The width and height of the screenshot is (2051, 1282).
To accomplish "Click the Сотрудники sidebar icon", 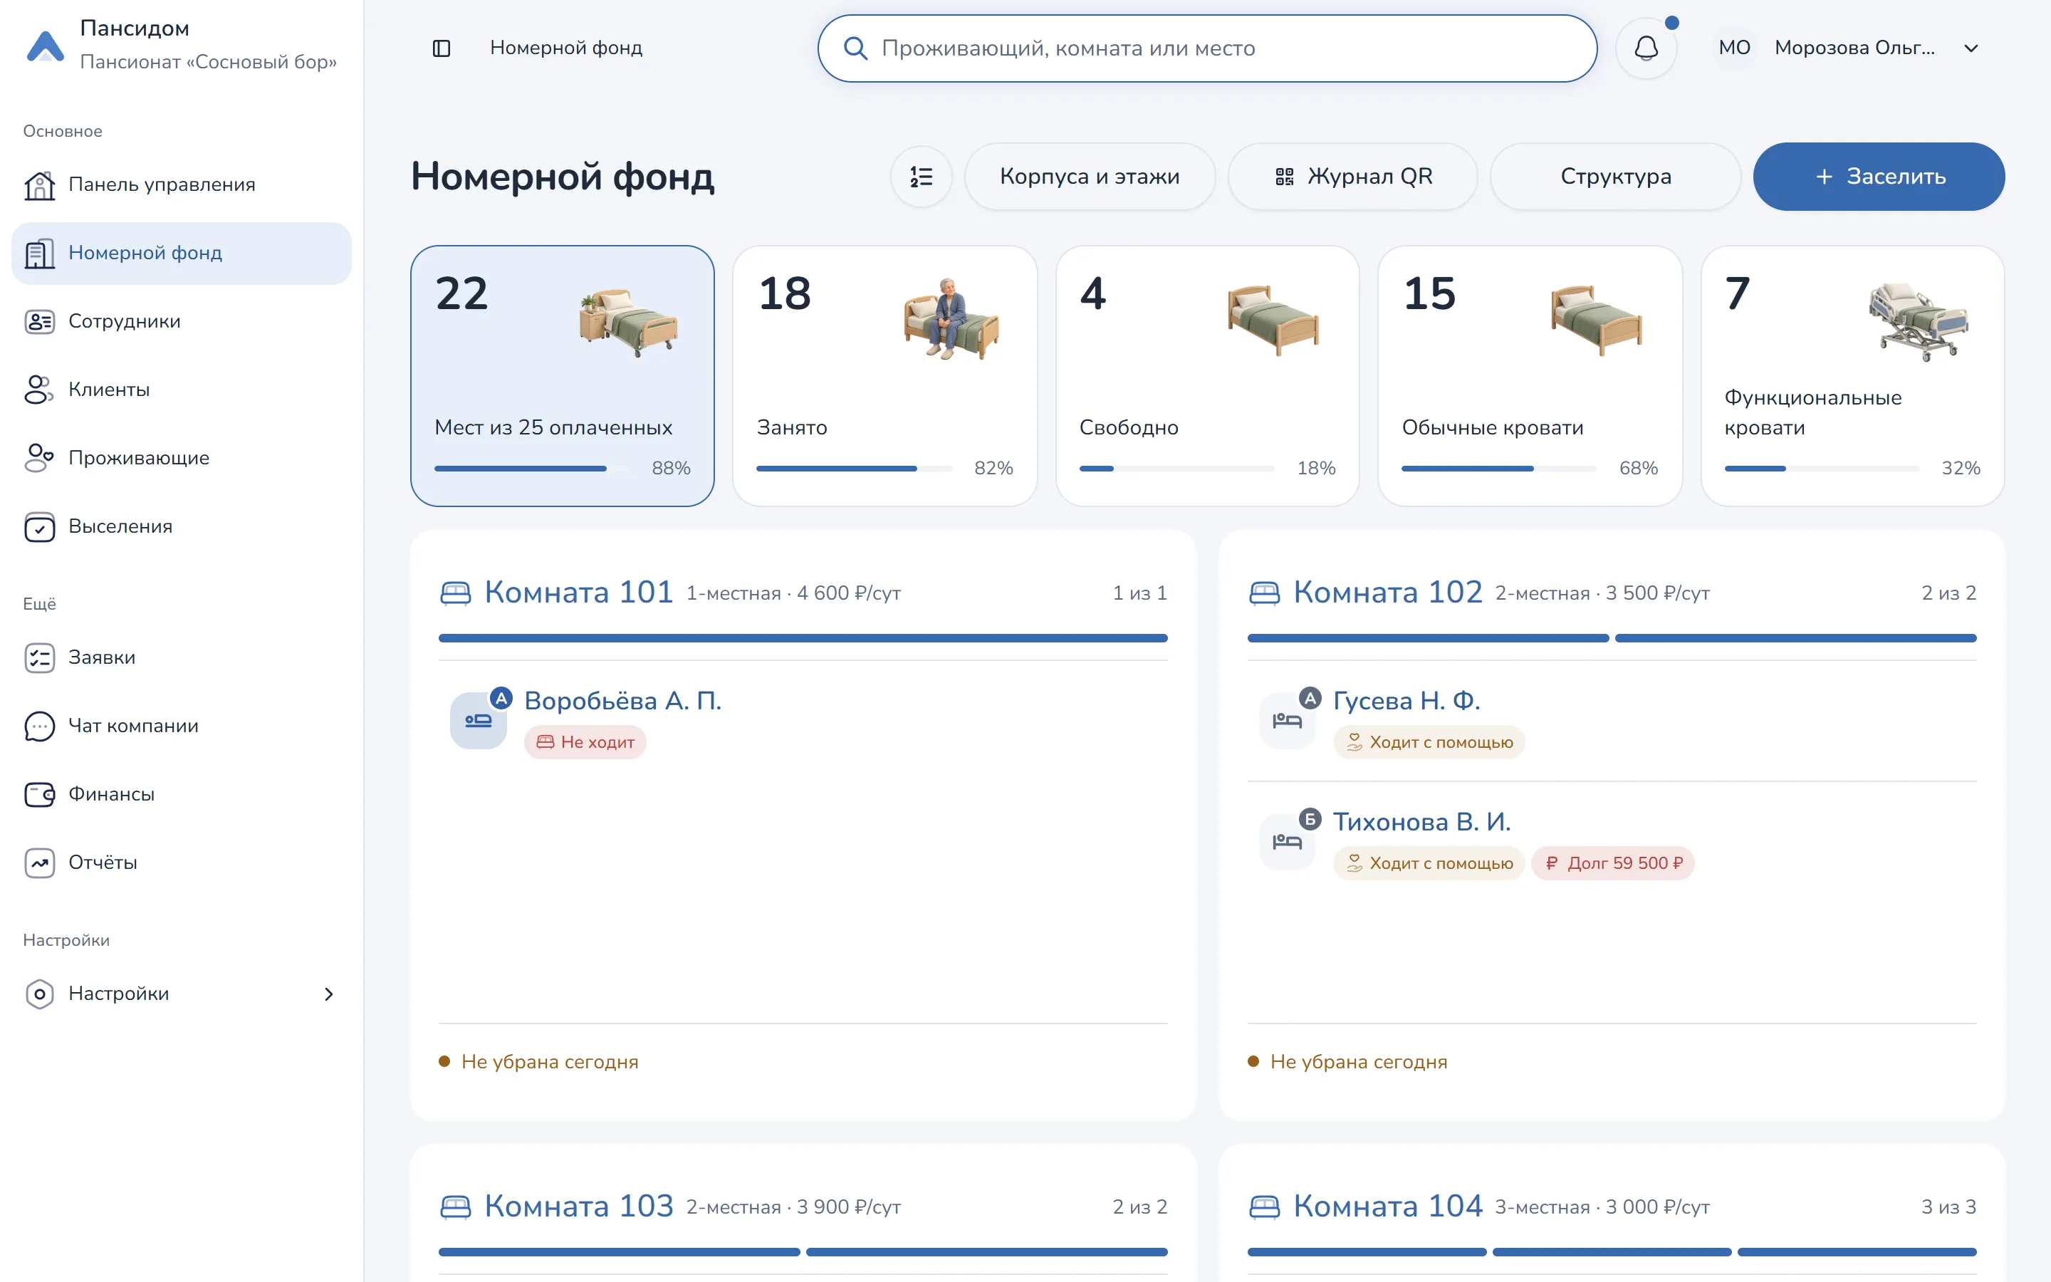I will 39,321.
